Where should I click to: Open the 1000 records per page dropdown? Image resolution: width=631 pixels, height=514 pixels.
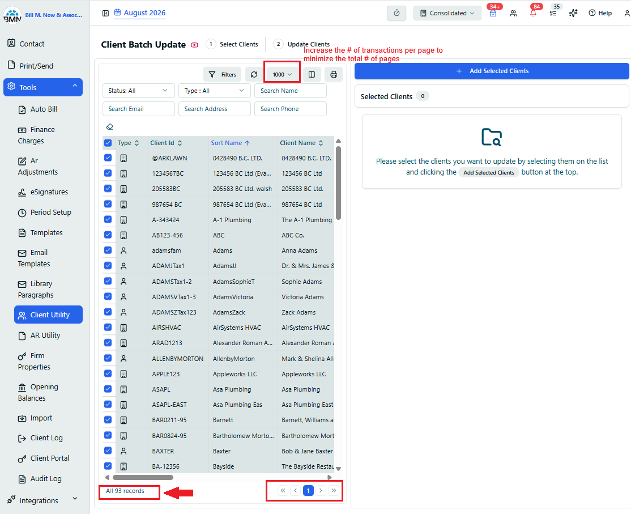pos(282,74)
